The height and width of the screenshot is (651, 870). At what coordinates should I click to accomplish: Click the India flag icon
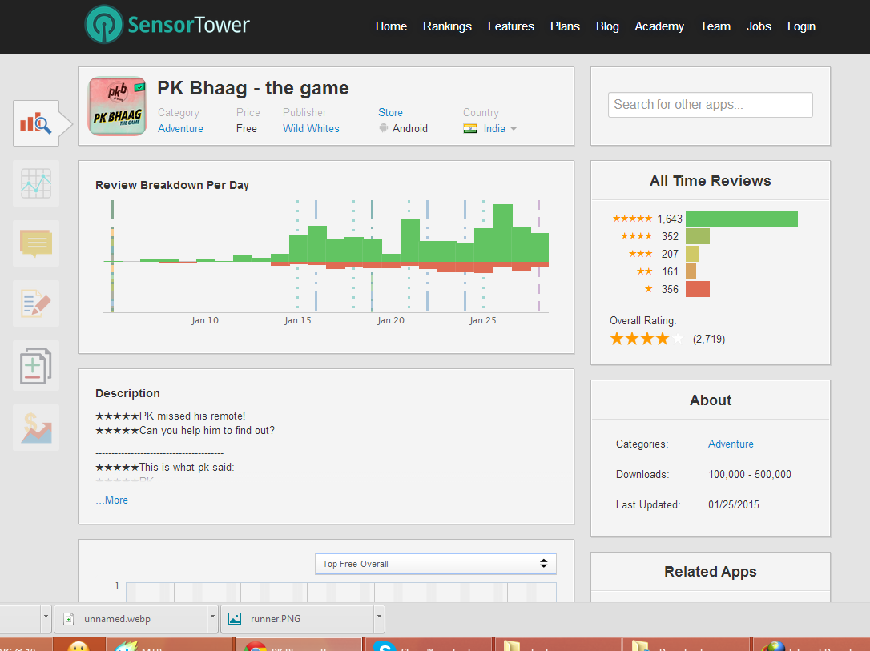(470, 129)
